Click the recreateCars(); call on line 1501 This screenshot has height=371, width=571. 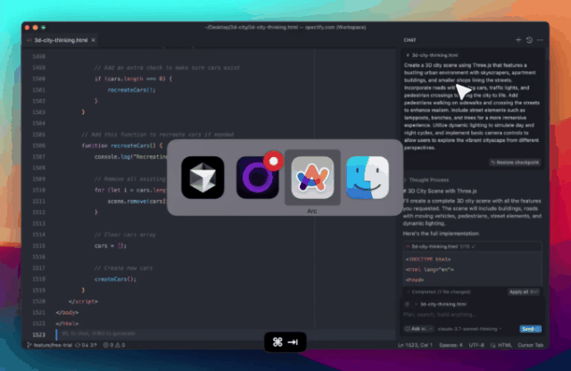pos(131,90)
